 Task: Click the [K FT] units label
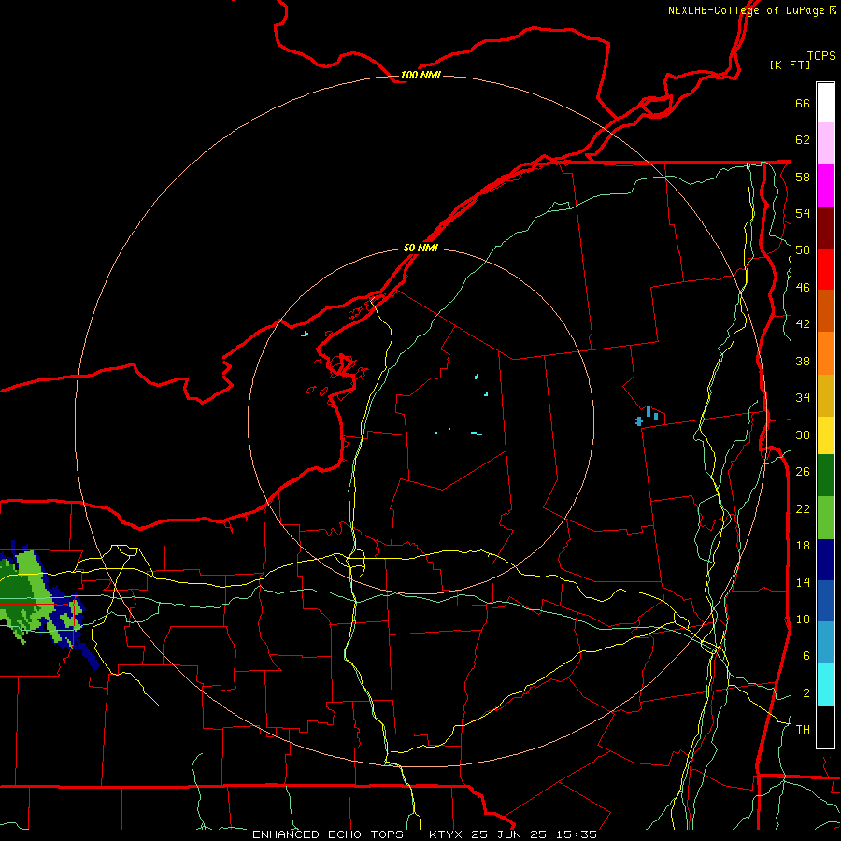pyautogui.click(x=790, y=64)
